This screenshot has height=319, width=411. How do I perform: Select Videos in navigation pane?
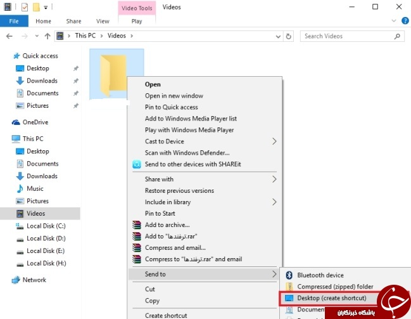point(40,214)
